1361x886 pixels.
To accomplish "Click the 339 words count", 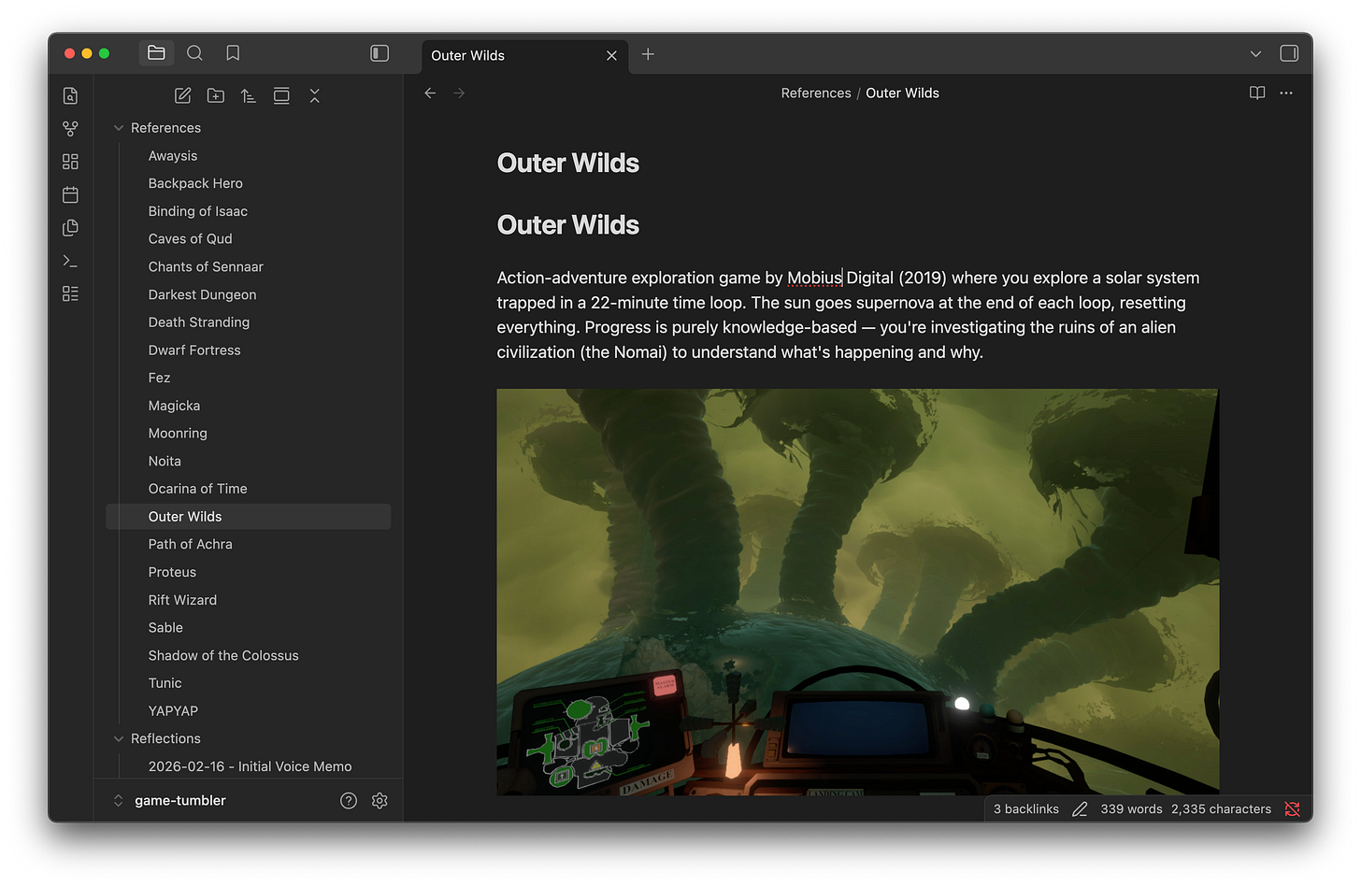I will coord(1131,809).
